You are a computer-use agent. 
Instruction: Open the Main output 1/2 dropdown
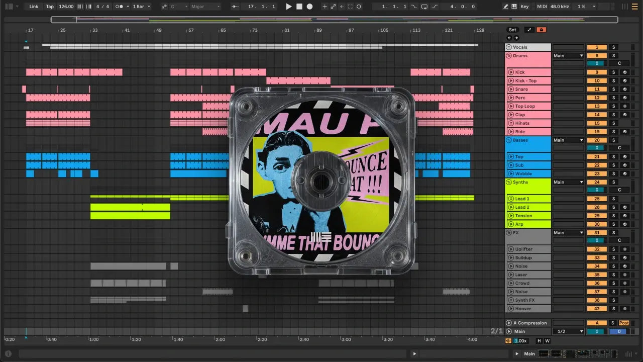click(x=568, y=331)
